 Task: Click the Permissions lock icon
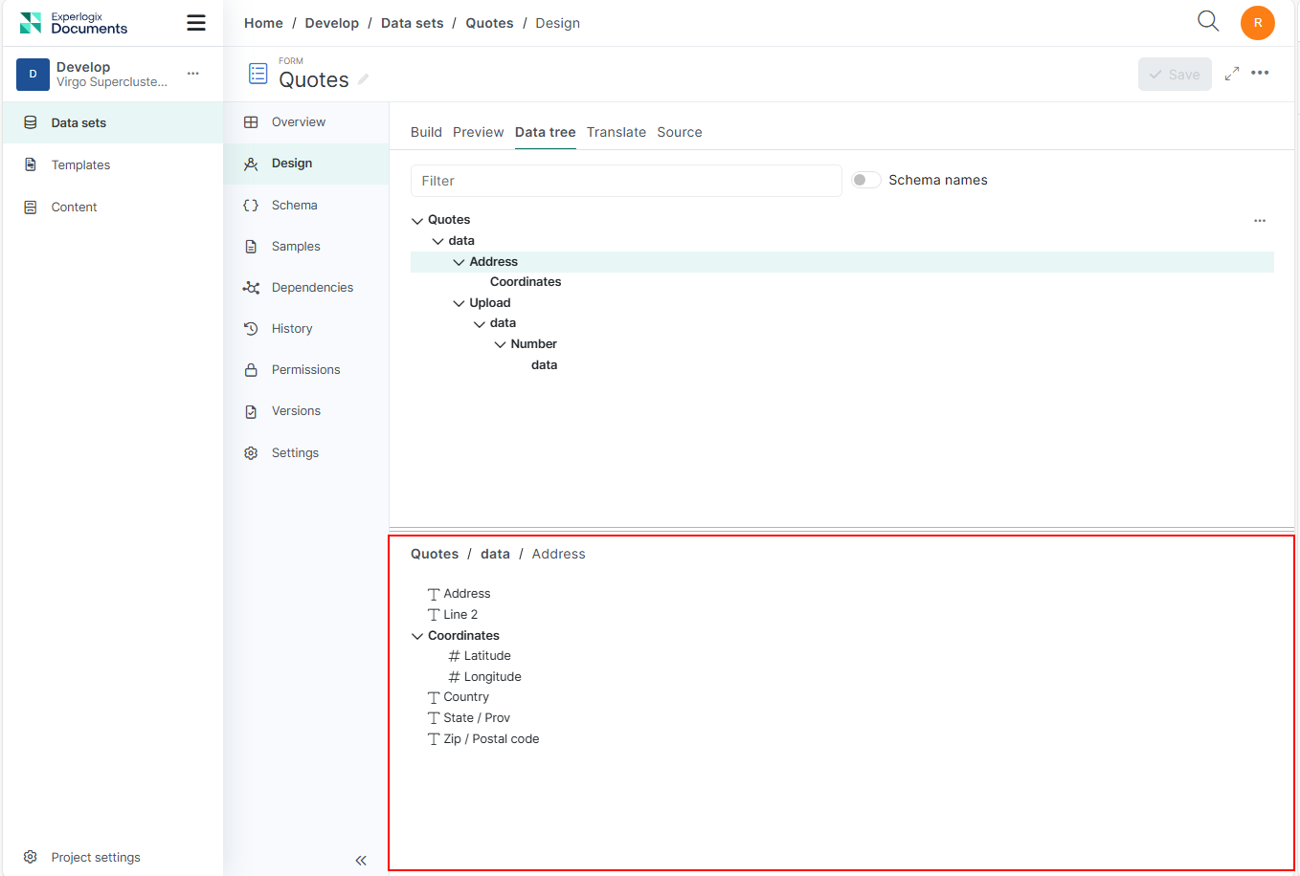[251, 370]
